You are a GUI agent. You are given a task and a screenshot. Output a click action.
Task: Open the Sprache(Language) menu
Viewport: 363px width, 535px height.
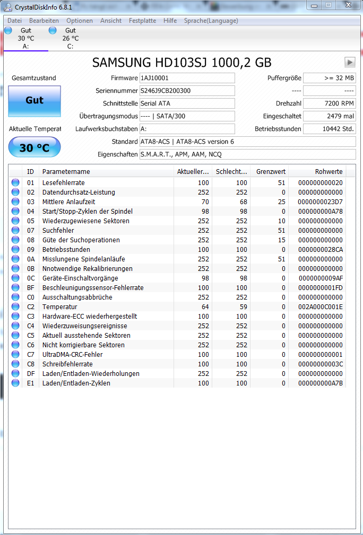(x=211, y=21)
